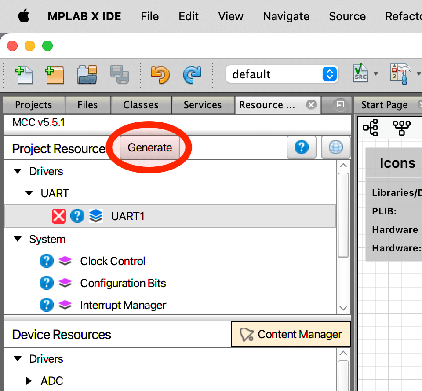Open help for Clock Control

click(x=47, y=261)
